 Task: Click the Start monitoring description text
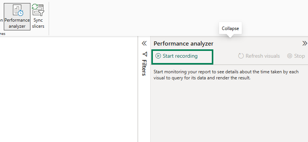[226, 75]
